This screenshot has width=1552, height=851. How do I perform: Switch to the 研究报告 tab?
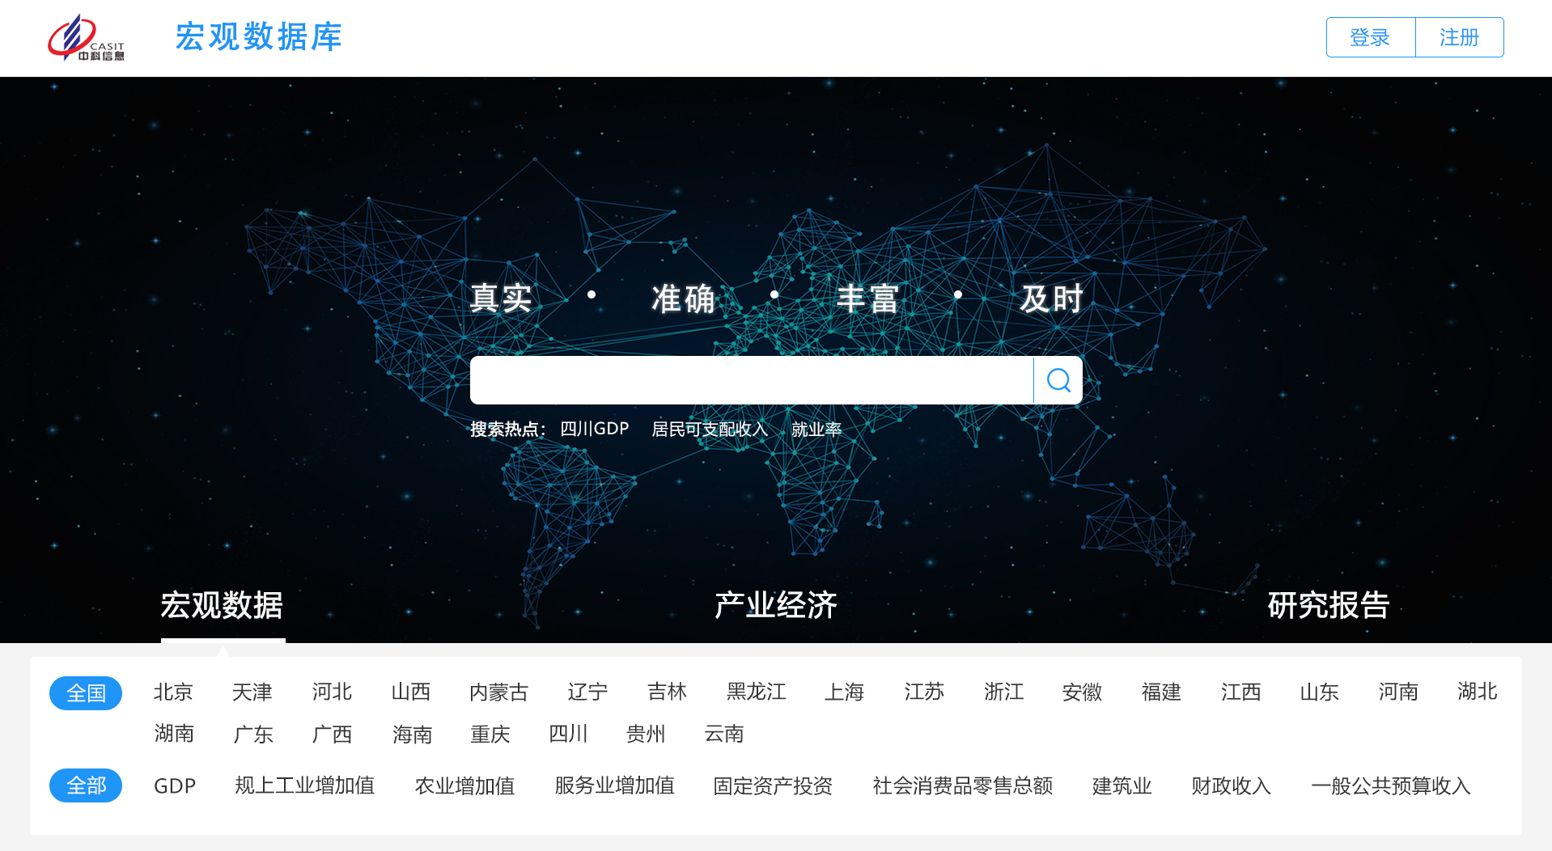[x=1329, y=605]
